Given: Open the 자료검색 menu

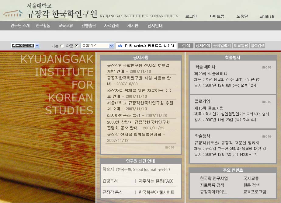Looking at the screenshot, I should pyautogui.click(x=111, y=26).
